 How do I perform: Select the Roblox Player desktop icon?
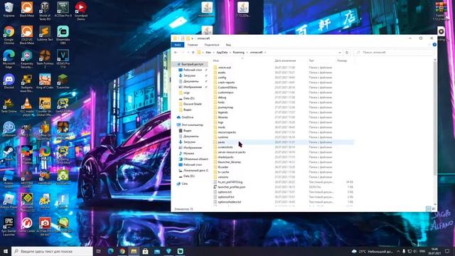point(9,201)
